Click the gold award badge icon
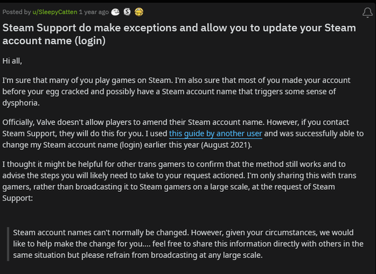 click(x=139, y=12)
